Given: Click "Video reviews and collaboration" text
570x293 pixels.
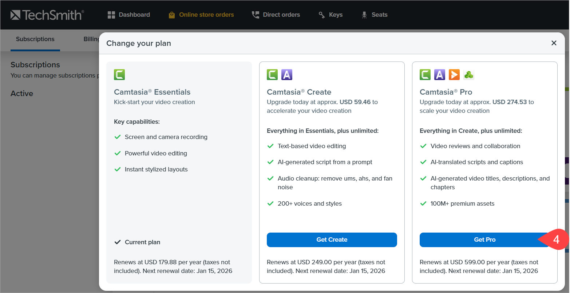Looking at the screenshot, I should point(475,146).
